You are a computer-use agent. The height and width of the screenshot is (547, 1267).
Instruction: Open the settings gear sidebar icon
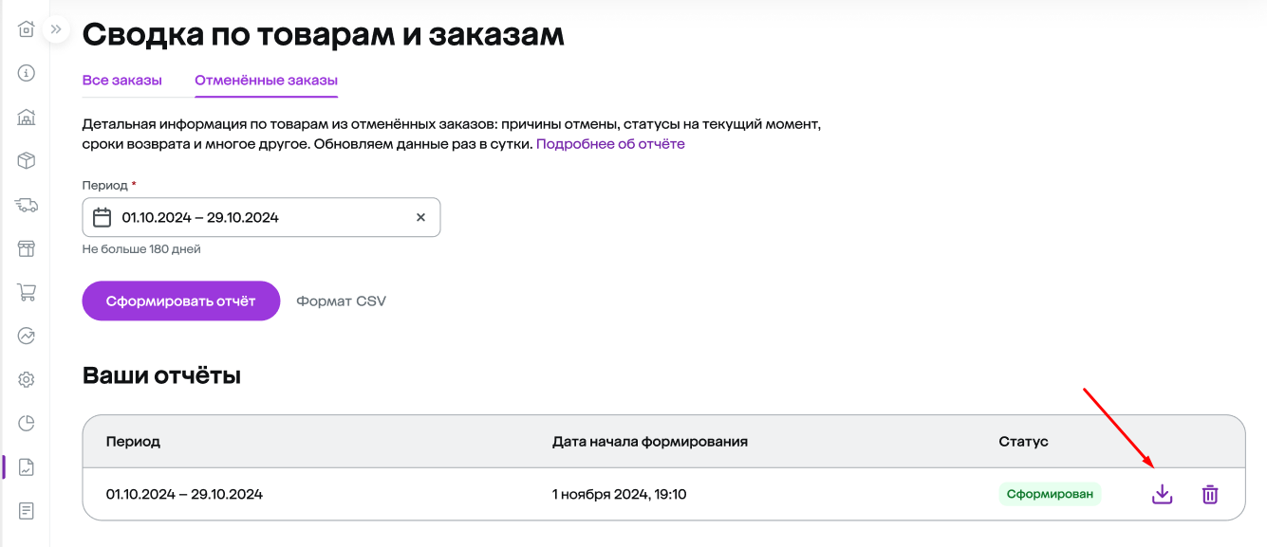click(27, 380)
